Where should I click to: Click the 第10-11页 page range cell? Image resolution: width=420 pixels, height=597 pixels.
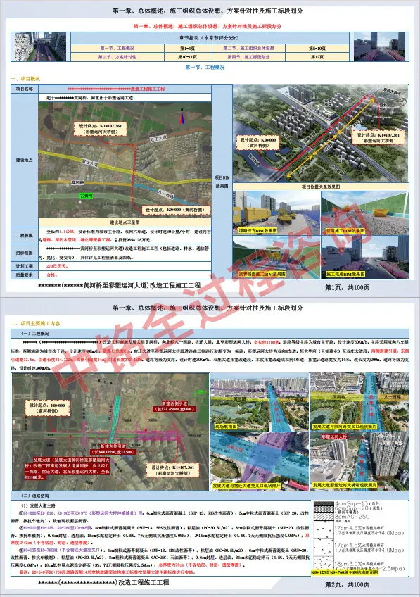point(188,57)
